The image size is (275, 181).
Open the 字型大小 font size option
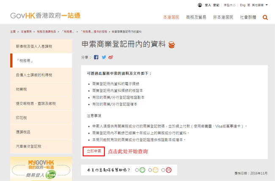tap(230, 5)
